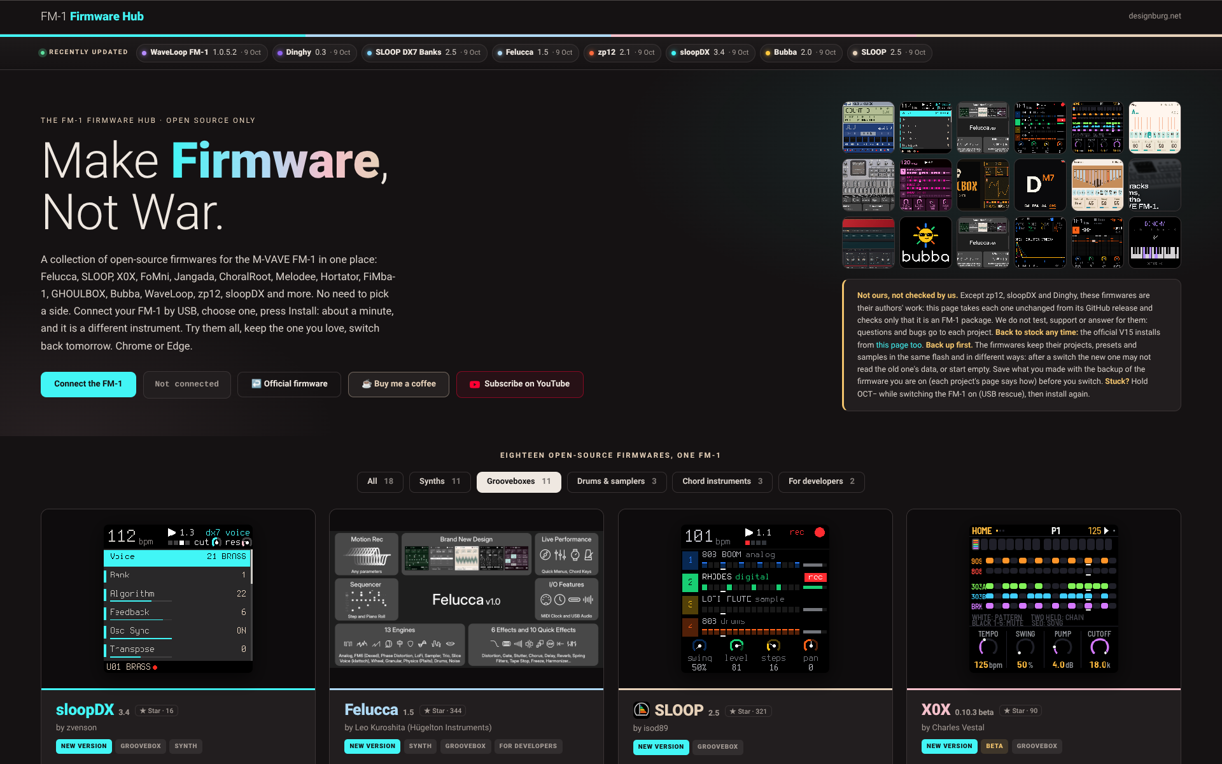Open the SLOOP DX7 Banks 2.5 update chip
1222x764 pixels.
[x=425, y=53]
